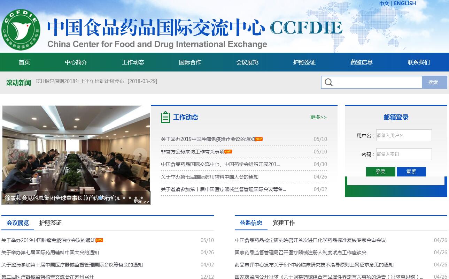
Task: Expand 工作动态 list via 更多>> link
Action: (318, 117)
